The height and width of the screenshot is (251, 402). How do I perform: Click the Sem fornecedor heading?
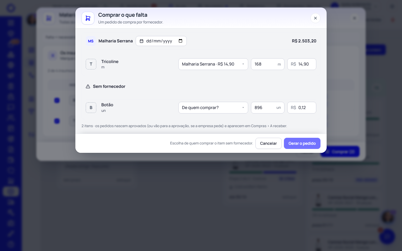(x=109, y=86)
